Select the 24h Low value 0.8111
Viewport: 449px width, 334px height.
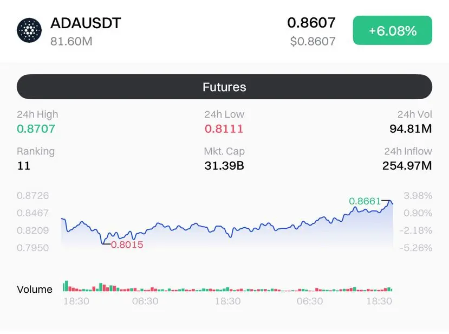(224, 129)
